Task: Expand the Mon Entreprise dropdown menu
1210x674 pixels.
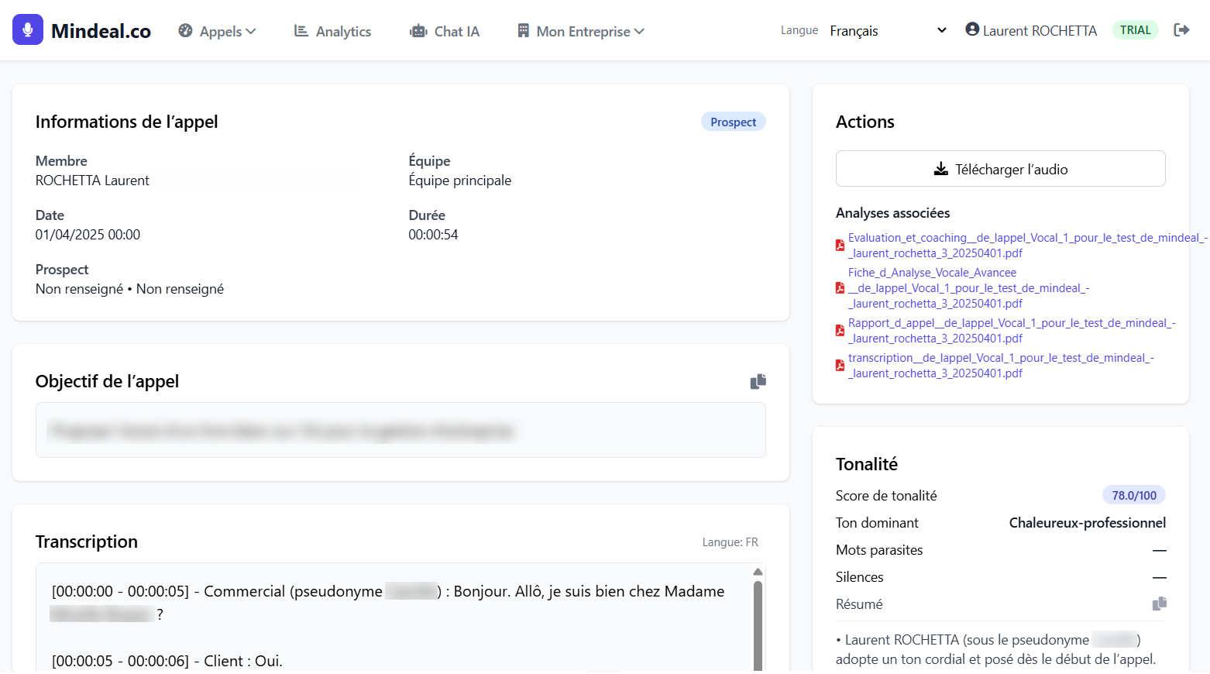Action: (x=581, y=31)
